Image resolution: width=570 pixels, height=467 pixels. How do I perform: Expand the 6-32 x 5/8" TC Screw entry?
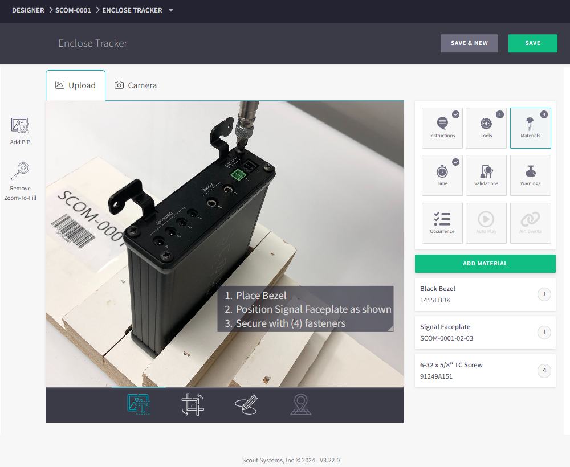point(484,371)
